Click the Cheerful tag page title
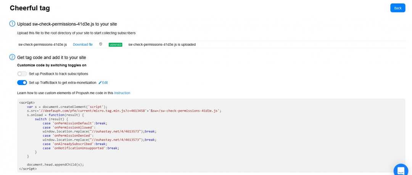This screenshot has width=412, height=175. [x=30, y=8]
